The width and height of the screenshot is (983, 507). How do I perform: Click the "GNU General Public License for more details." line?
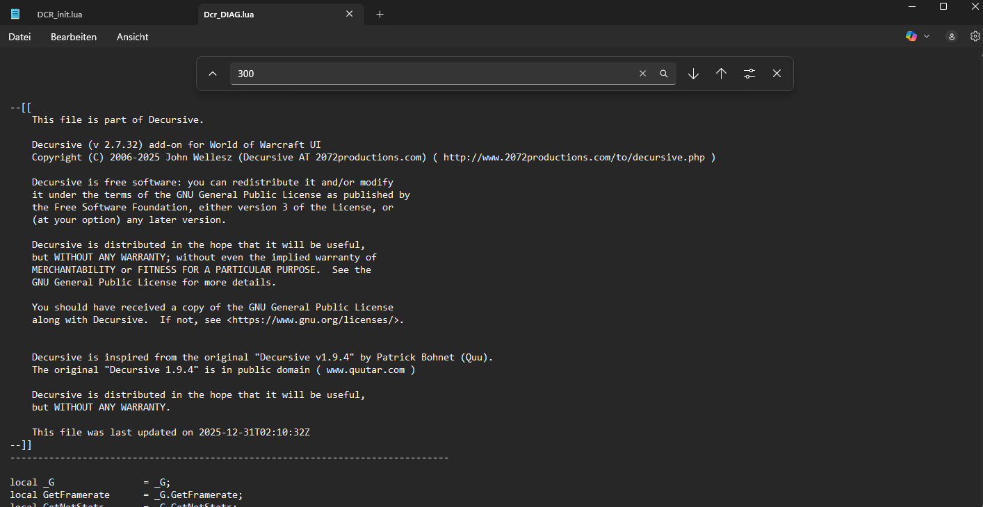tap(154, 282)
